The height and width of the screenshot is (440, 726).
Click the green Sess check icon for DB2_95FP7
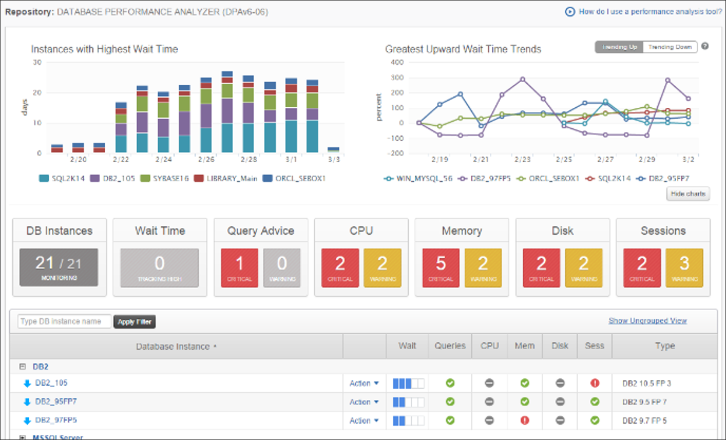[594, 402]
